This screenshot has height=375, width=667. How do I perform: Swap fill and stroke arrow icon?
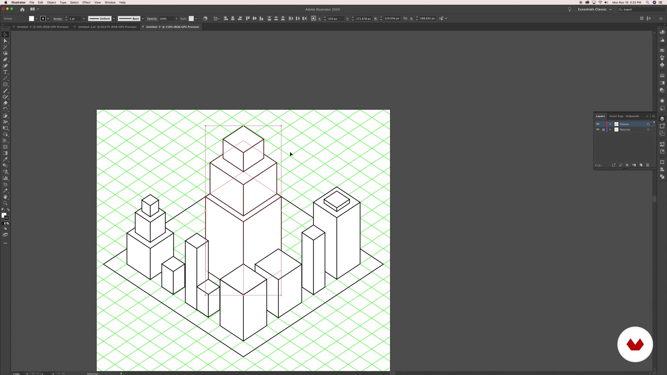coord(8,210)
